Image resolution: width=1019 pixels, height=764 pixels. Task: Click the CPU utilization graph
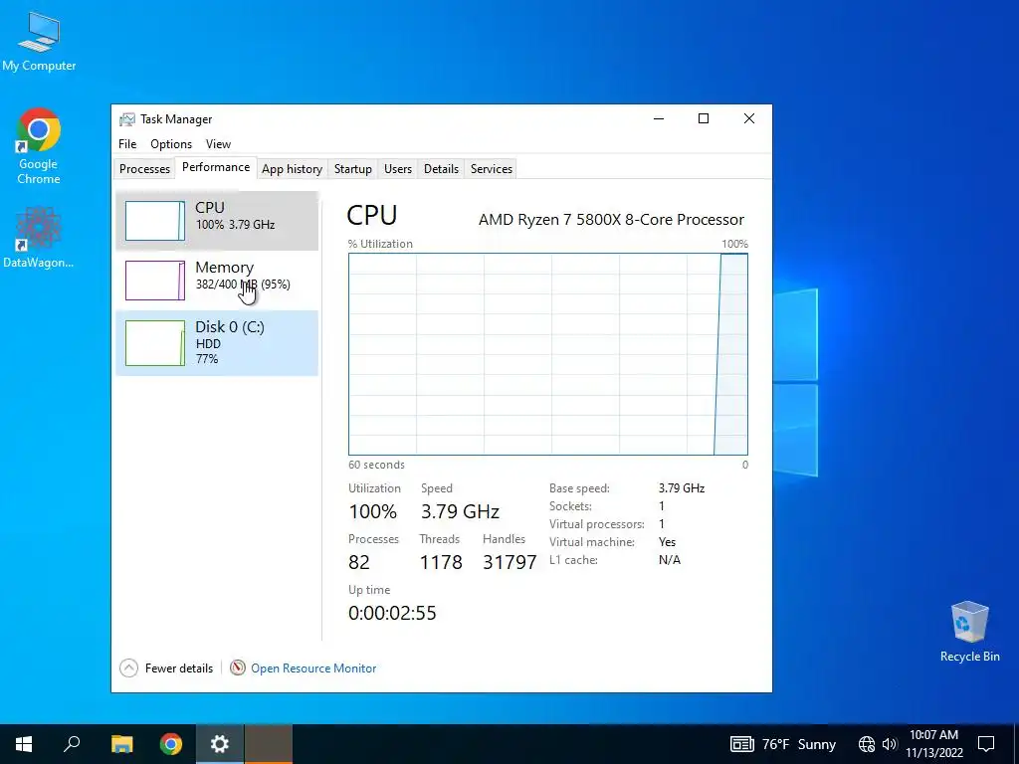pos(548,354)
